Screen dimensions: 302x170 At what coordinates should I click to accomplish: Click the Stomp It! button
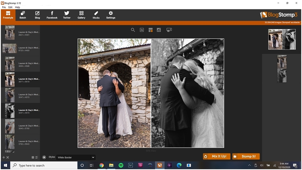(x=246, y=156)
